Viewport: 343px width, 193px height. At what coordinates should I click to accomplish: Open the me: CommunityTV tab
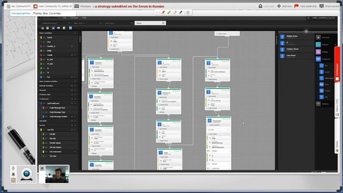[x=19, y=6]
